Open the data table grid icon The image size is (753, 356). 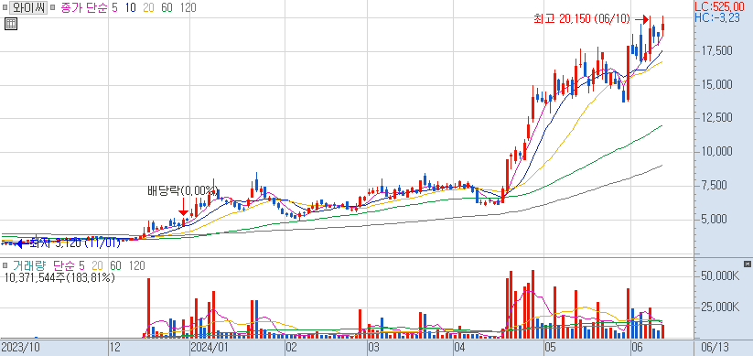click(11, 24)
